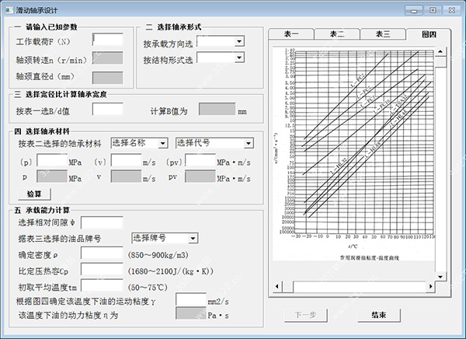Click the chart's vertical scroll down arrow
Viewport: 466px width, 339px height.
pos(440,276)
